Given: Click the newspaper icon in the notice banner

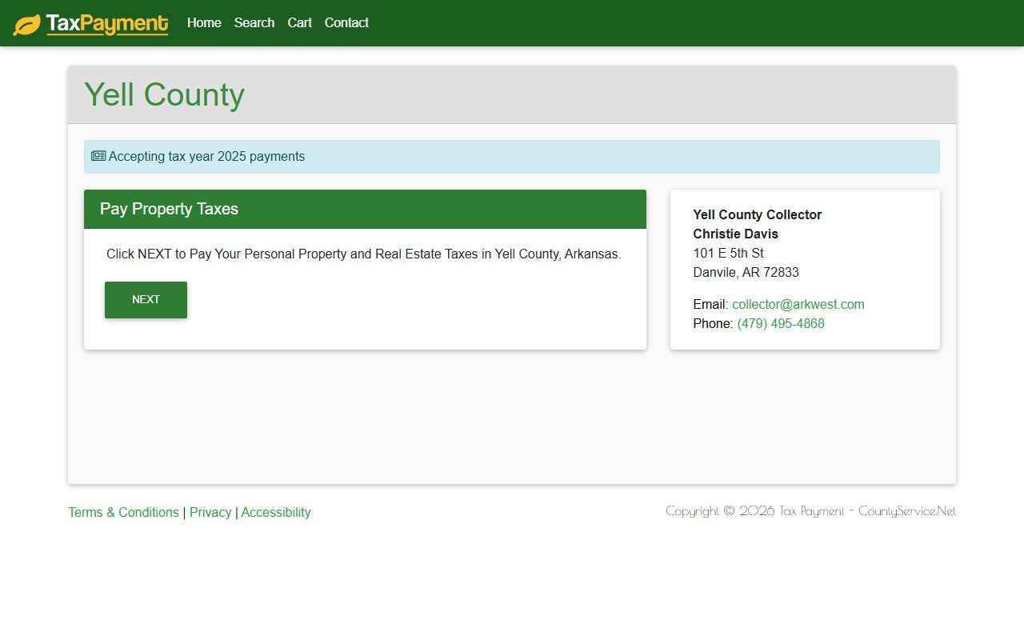Looking at the screenshot, I should coord(98,156).
